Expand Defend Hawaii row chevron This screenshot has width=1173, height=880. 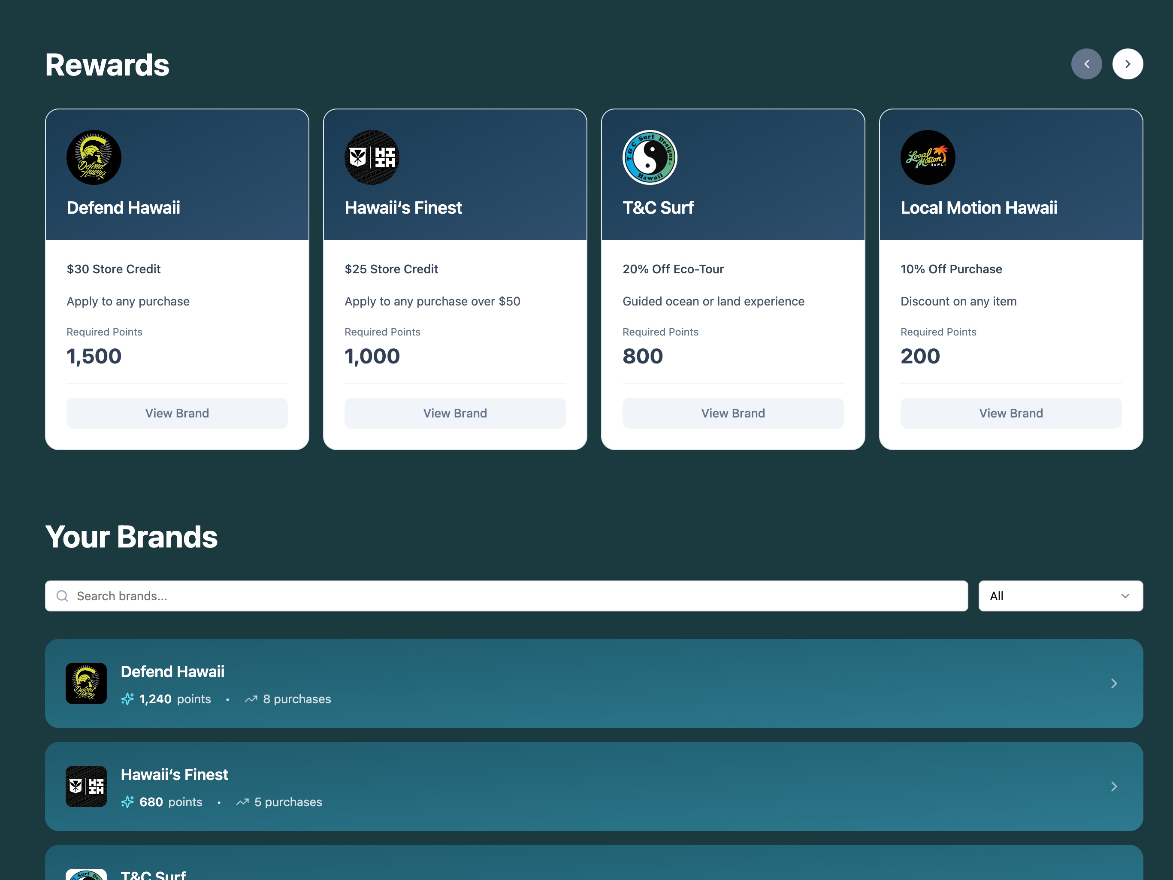(x=1114, y=683)
